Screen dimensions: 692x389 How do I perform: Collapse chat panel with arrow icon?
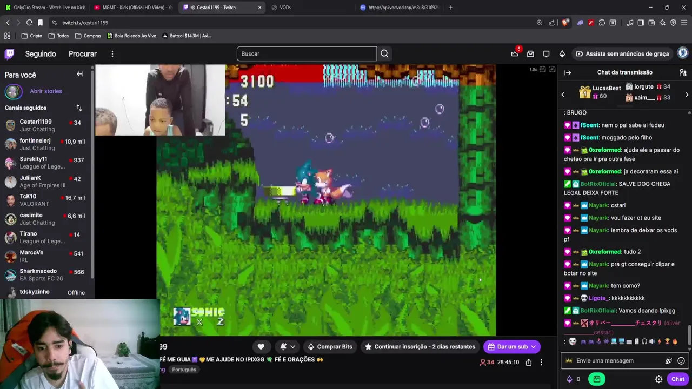point(568,72)
